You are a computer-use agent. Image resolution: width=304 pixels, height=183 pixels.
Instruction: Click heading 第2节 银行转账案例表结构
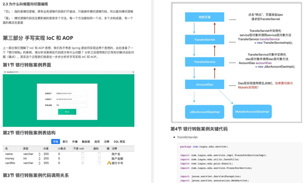[x=29, y=133]
